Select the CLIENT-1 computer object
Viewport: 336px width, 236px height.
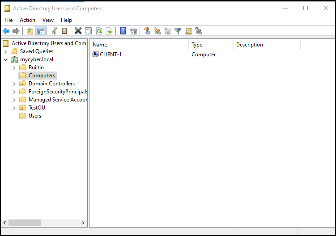(111, 55)
